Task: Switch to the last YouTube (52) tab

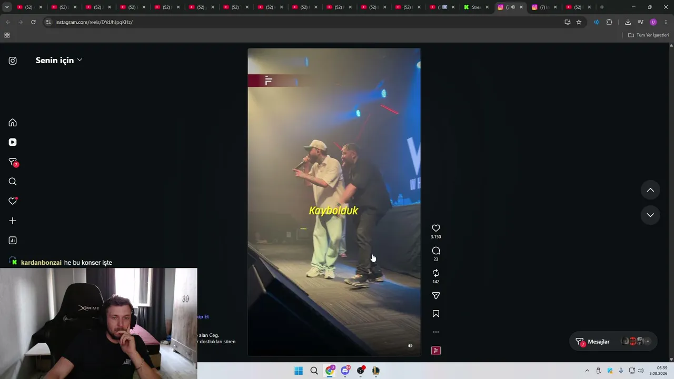Action: click(578, 7)
